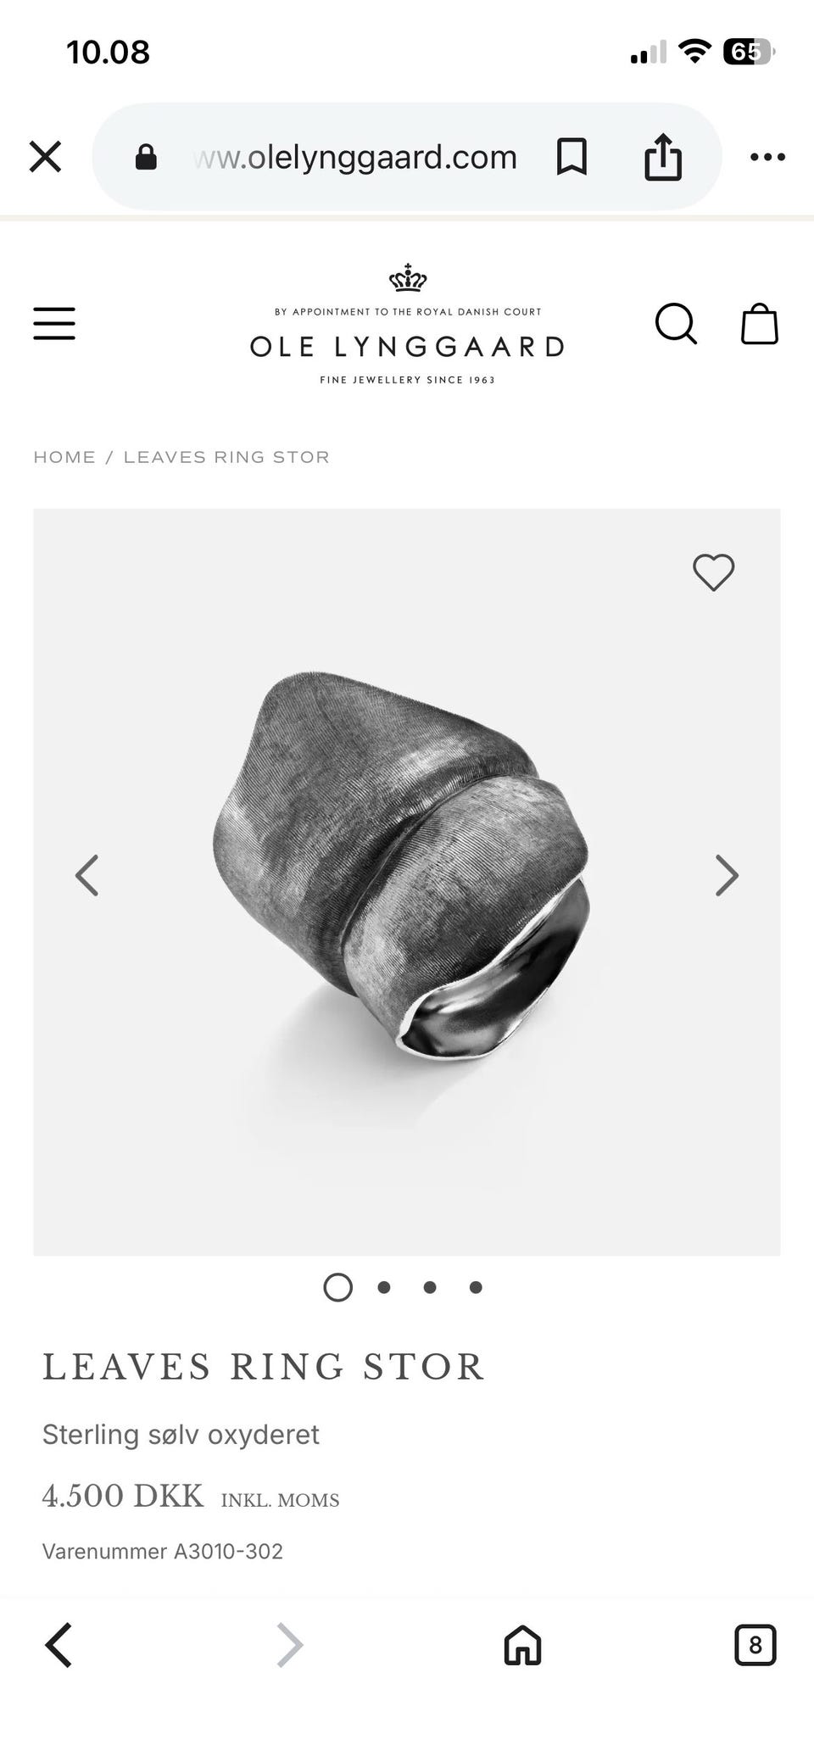Go back with browser back arrow
This screenshot has width=814, height=1762.
tap(59, 1646)
